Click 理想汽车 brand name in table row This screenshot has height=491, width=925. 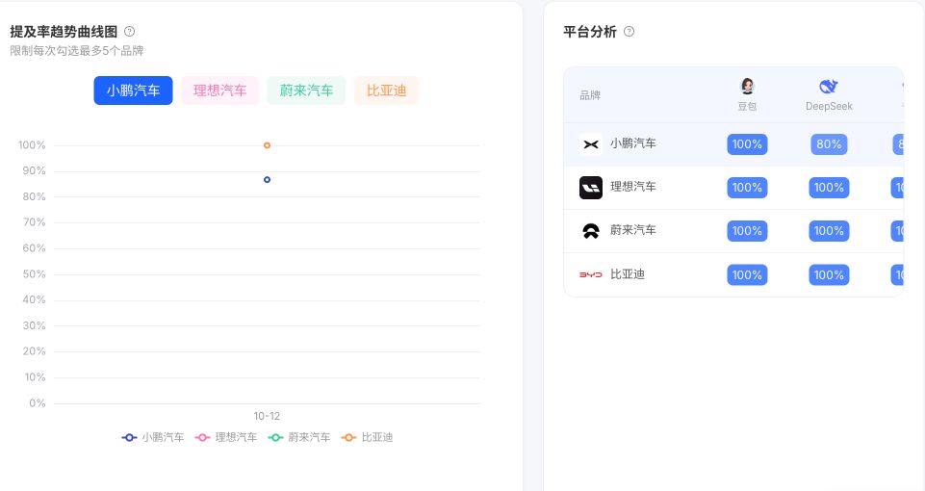coord(633,187)
